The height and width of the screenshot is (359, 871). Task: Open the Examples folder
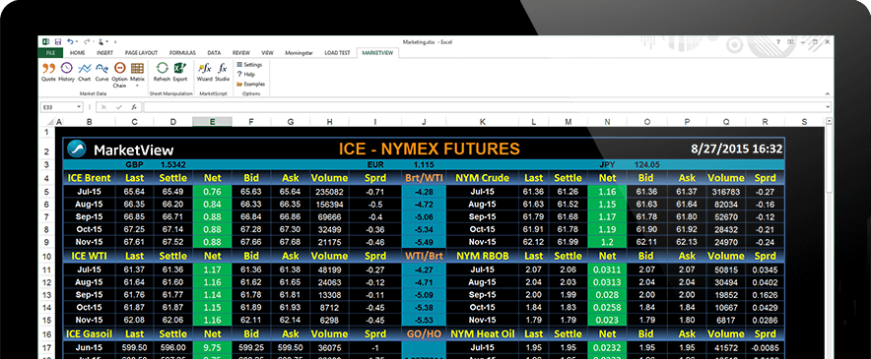[251, 84]
